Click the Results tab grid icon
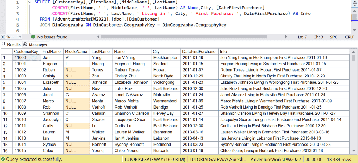358x163 pixels. [4, 44]
